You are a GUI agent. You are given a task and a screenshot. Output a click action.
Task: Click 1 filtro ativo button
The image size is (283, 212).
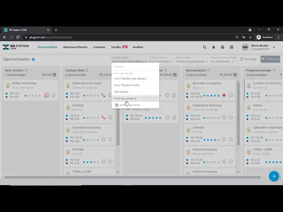click(x=270, y=59)
